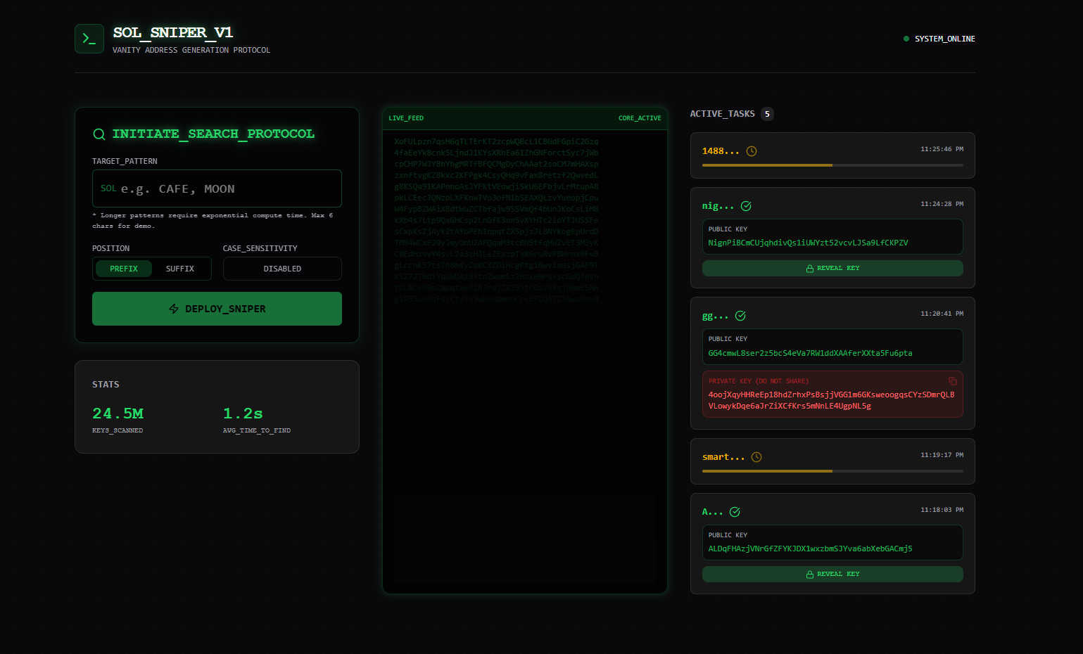Click public key ALDqFHAzjVNrGfZFYKJDX1wxzbmSJYva6abXebGACmj5
The height and width of the screenshot is (654, 1083).
(x=810, y=549)
